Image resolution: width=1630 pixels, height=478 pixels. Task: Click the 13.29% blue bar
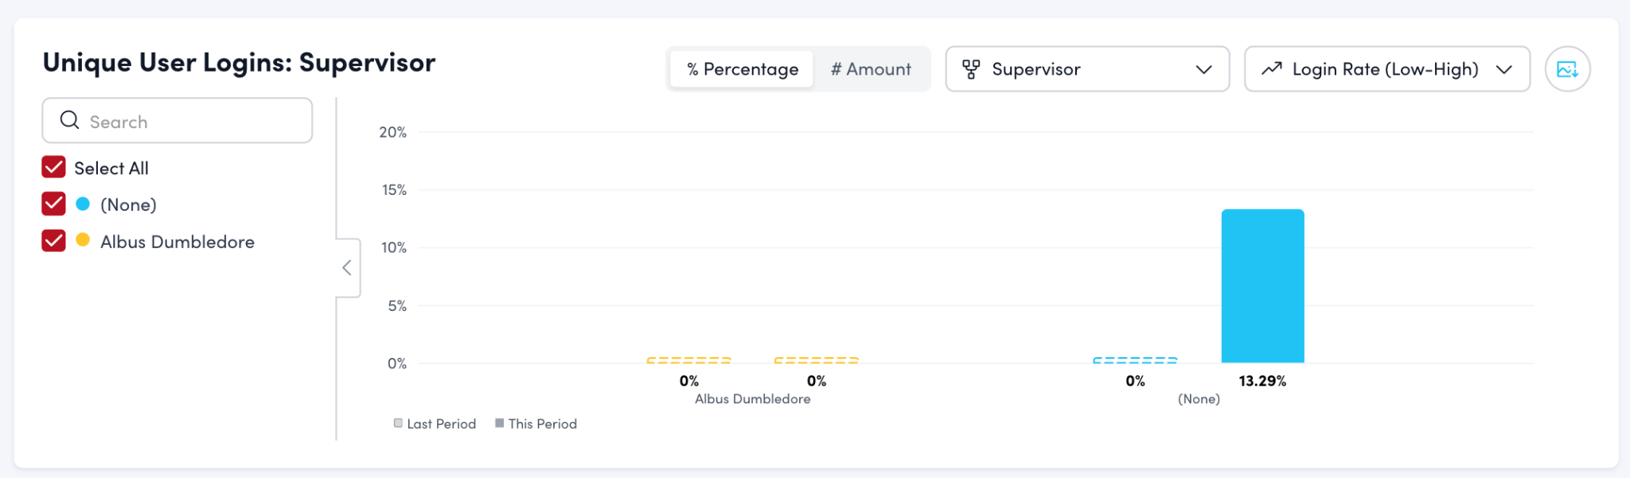(1262, 286)
